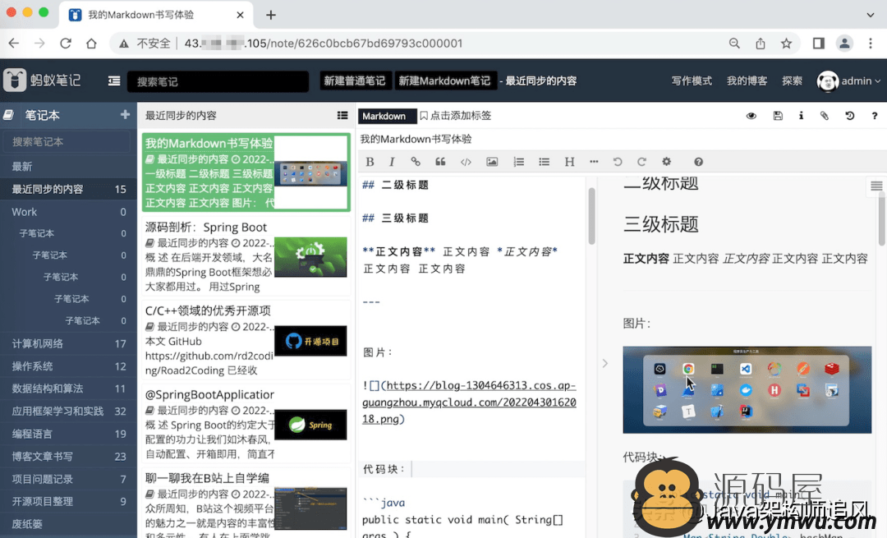Viewport: 887px width, 538px height.
Task: View note history with the clock icon
Action: point(850,116)
